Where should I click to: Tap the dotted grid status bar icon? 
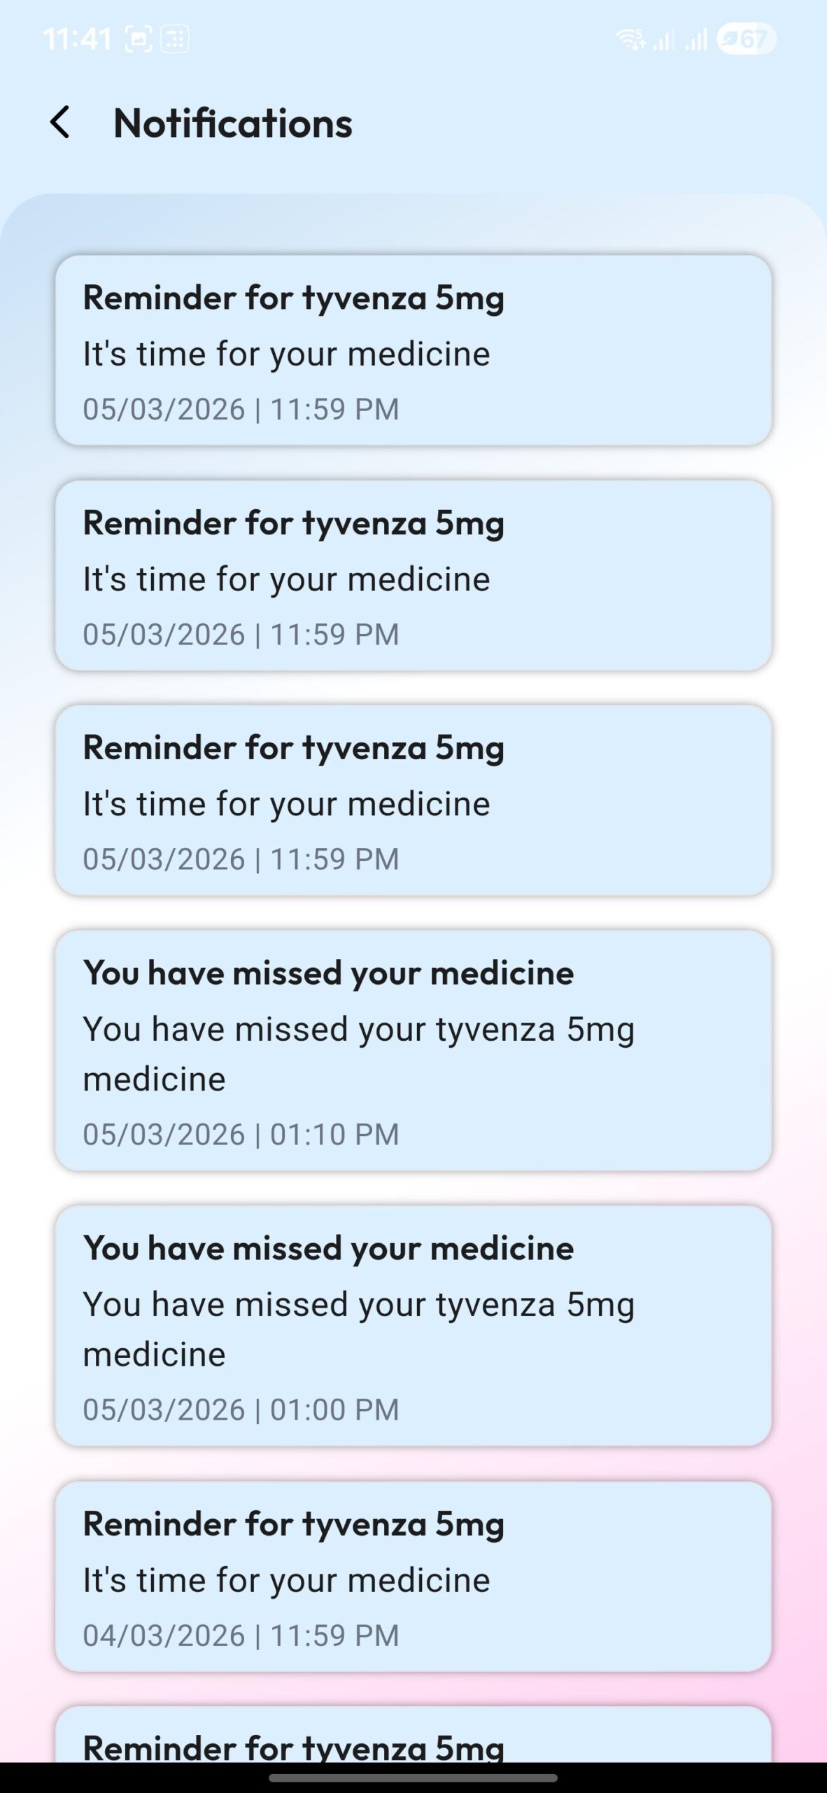click(x=175, y=39)
